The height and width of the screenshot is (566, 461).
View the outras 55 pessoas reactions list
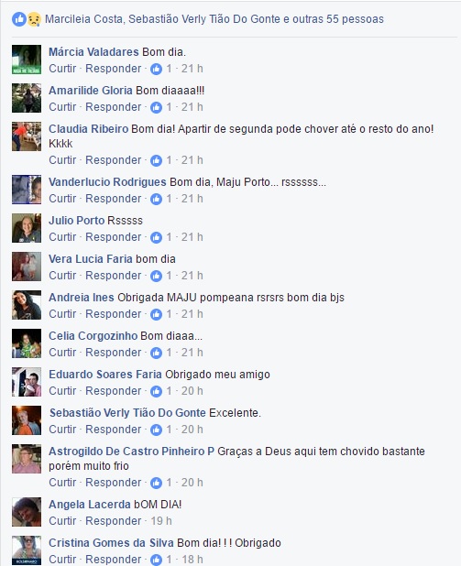coord(338,18)
